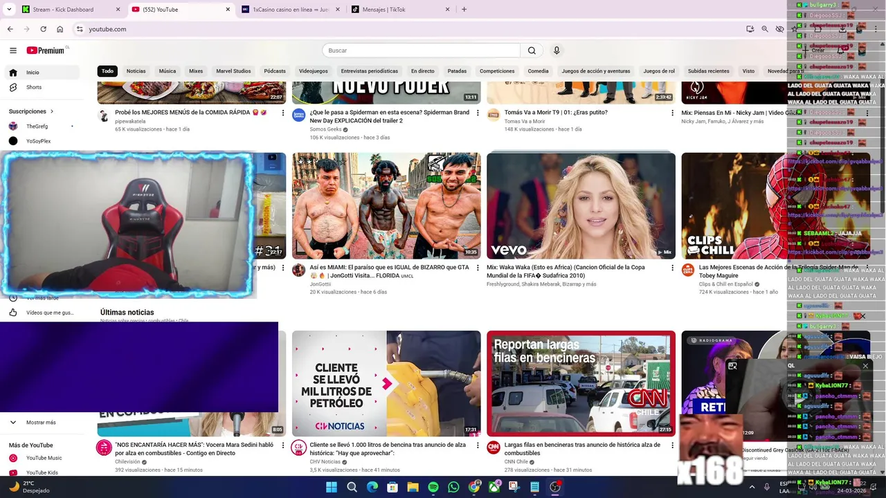This screenshot has width=886, height=498.
Task: Open options for Spiderman Brand New Day video
Action: [478, 113]
